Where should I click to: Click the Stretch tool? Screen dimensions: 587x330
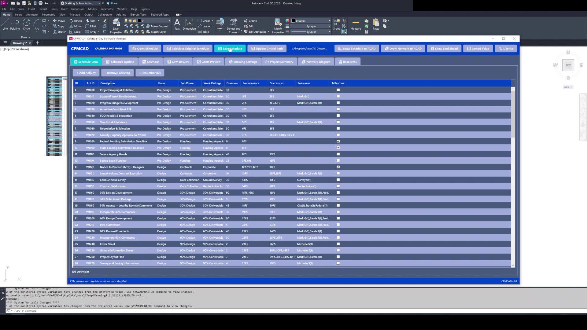(x=59, y=32)
